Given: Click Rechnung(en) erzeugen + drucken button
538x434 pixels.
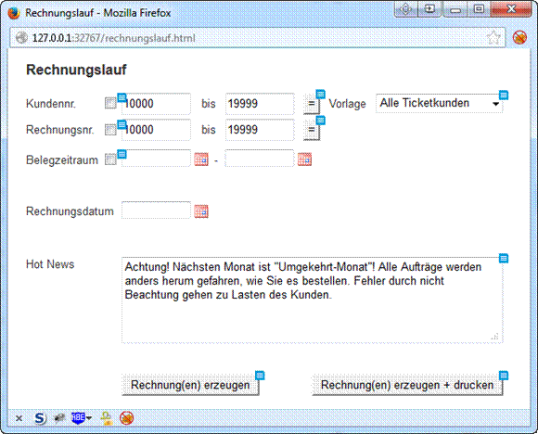Looking at the screenshot, I should (407, 385).
